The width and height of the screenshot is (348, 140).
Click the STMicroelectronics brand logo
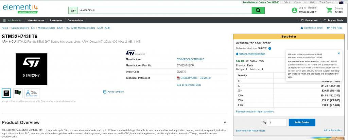click(130, 53)
